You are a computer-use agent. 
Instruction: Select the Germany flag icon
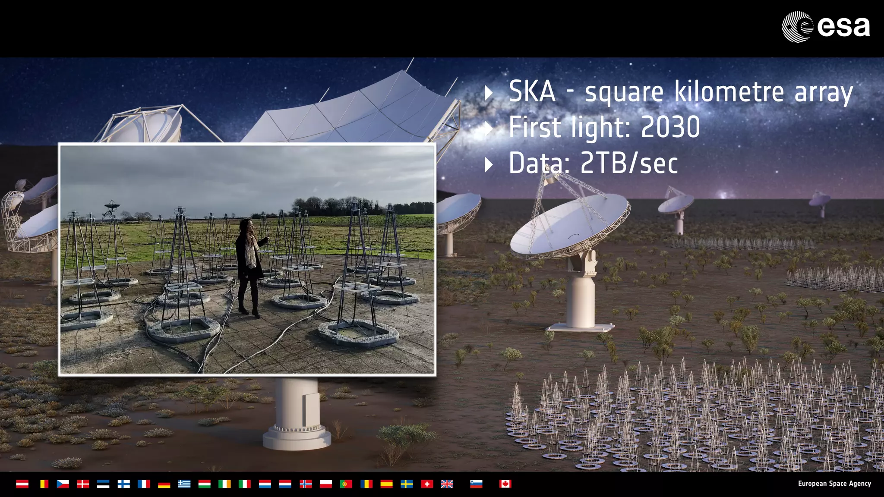click(x=164, y=484)
